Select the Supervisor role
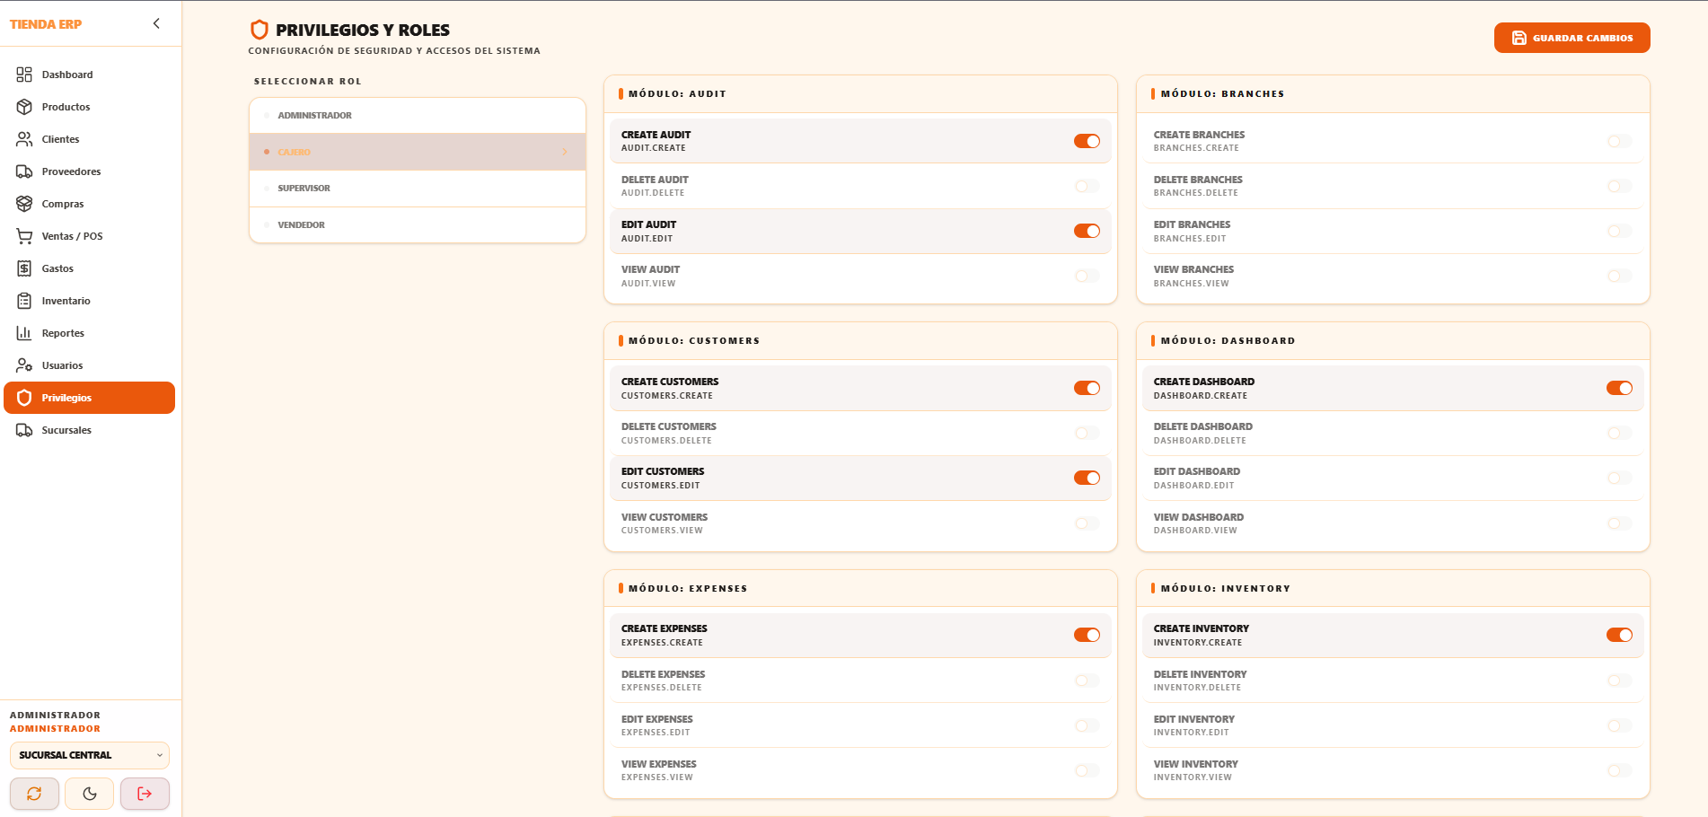The height and width of the screenshot is (817, 1708). point(418,189)
